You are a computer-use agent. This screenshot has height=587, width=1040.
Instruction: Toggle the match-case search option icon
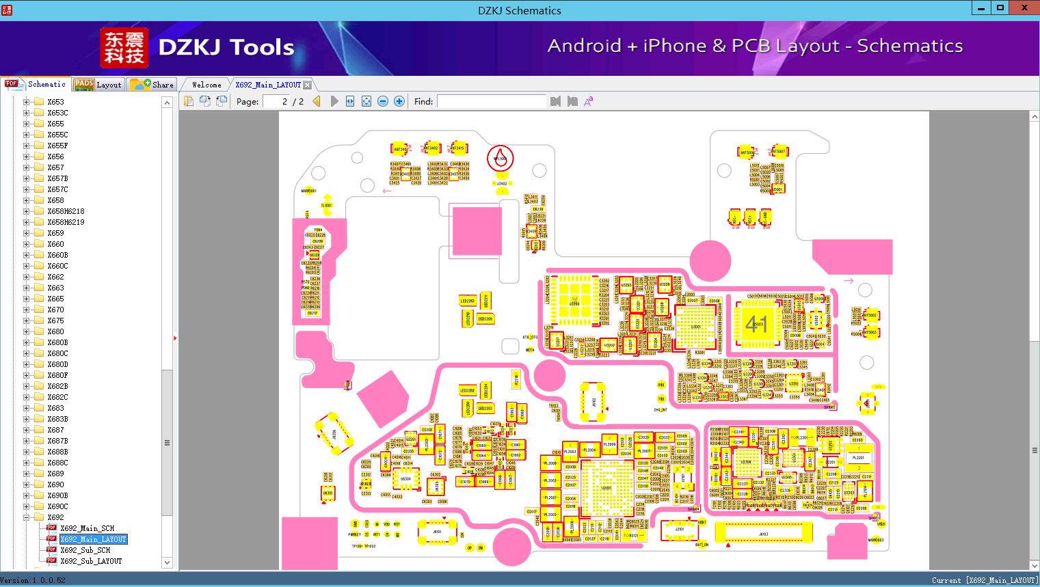pyautogui.click(x=588, y=101)
